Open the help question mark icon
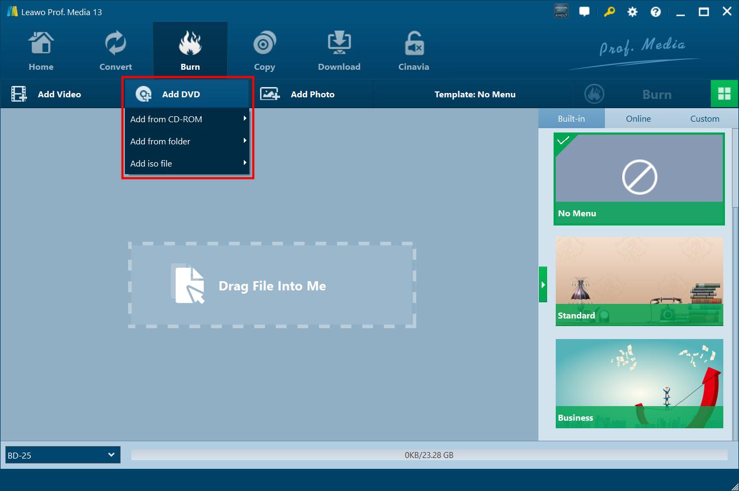The height and width of the screenshot is (491, 739). coord(655,12)
